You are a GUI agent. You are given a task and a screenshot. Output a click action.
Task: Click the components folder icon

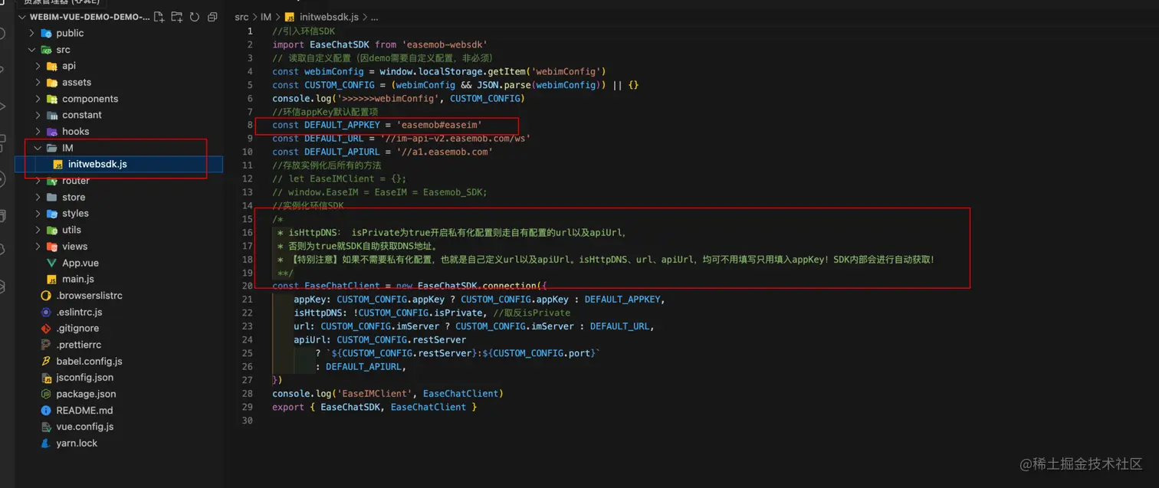click(x=52, y=99)
